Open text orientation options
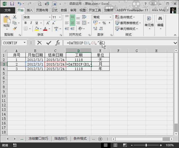Image resolution: width=179 pixels, height=148 pixels. click(80, 28)
